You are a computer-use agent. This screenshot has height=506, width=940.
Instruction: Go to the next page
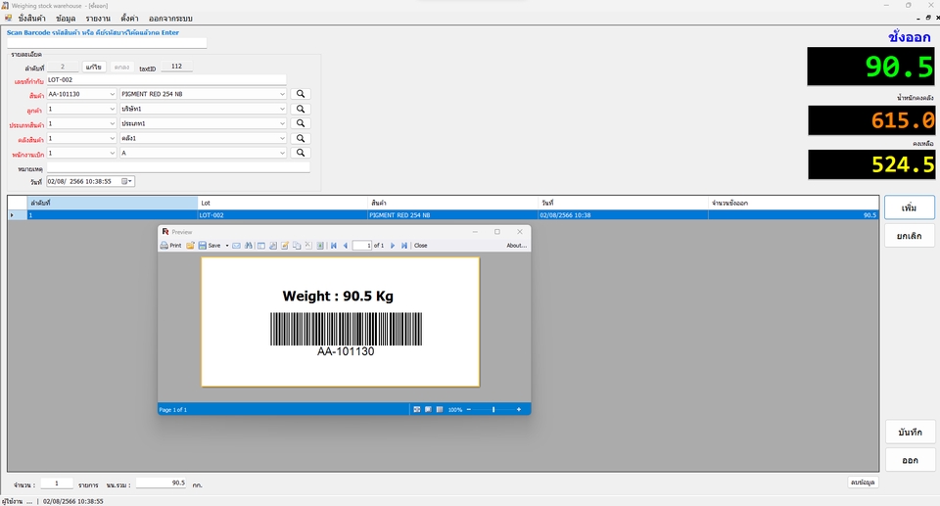pyautogui.click(x=393, y=246)
